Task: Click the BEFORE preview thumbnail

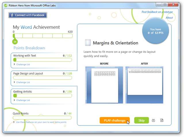Action: point(104,85)
